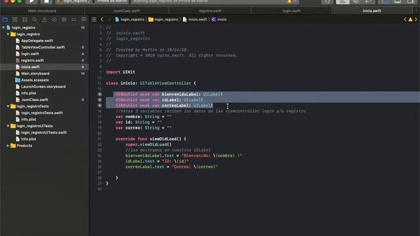The width and height of the screenshot is (420, 236).
Task: Select inicio.swift in file navigator
Action: (30, 67)
